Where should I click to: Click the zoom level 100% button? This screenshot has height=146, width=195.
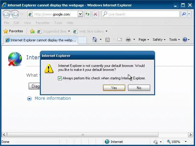tap(174, 142)
